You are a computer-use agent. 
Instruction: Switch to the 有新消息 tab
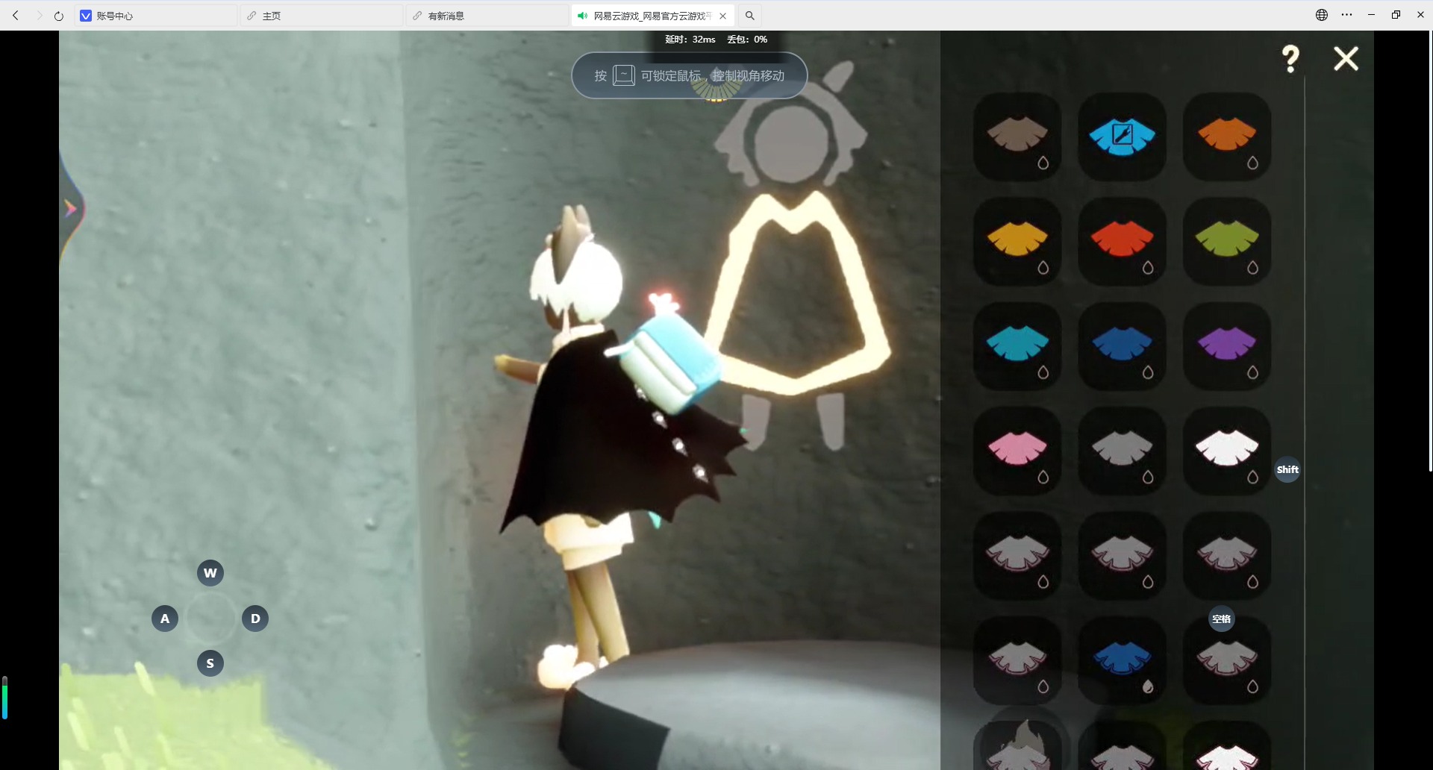[487, 16]
